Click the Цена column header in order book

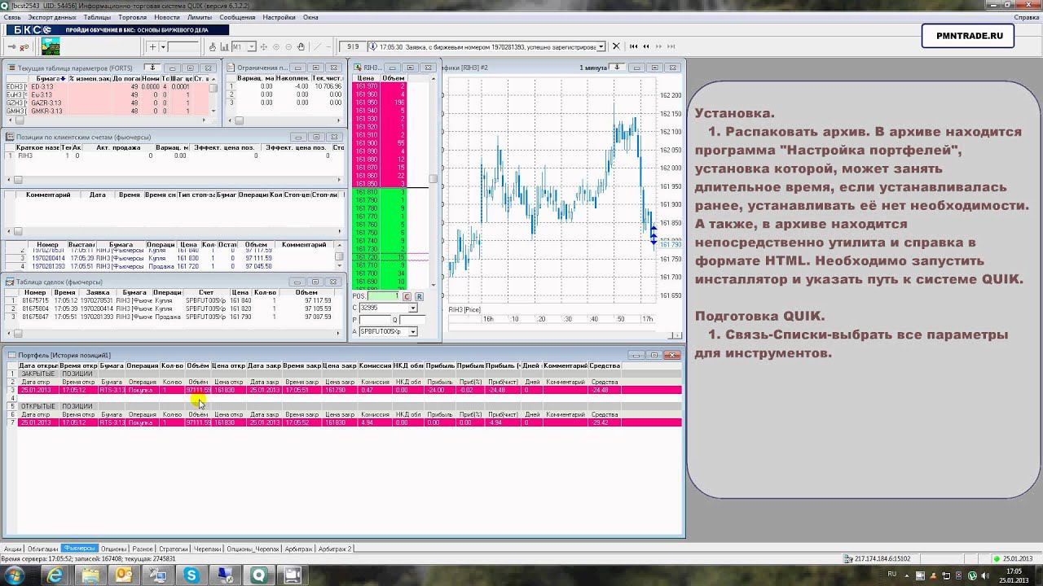coord(366,78)
